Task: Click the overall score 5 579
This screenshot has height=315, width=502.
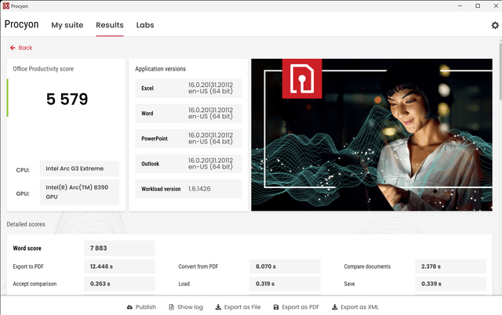Action: pos(67,100)
